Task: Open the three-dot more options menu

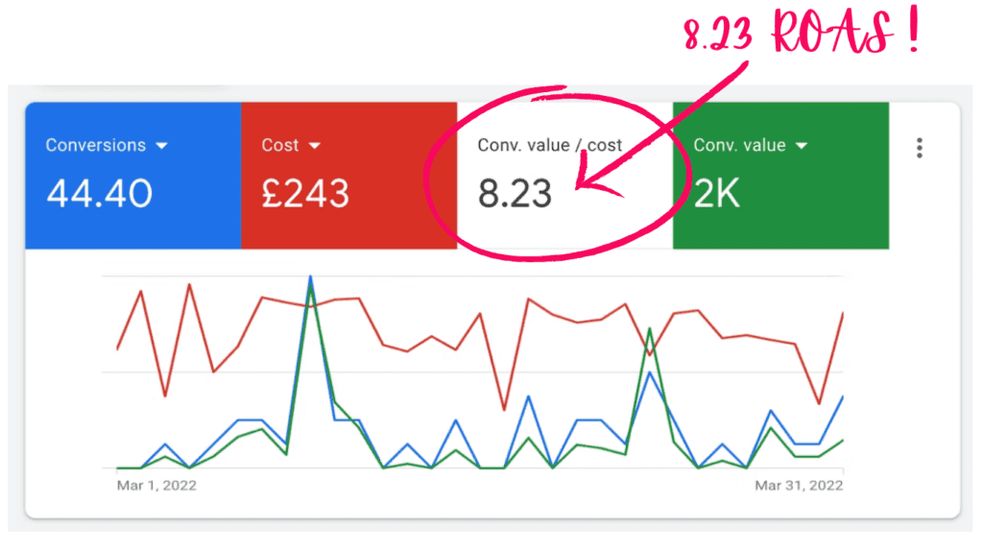Action: click(x=919, y=148)
